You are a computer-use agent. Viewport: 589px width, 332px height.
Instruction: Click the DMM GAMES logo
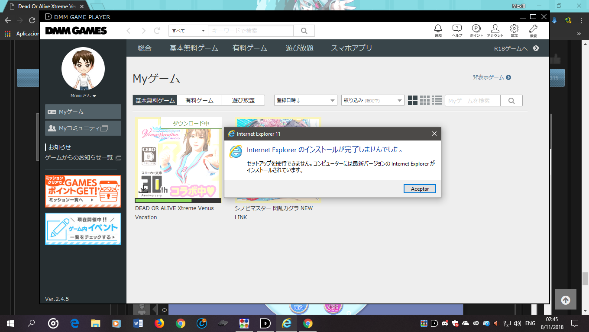(76, 31)
